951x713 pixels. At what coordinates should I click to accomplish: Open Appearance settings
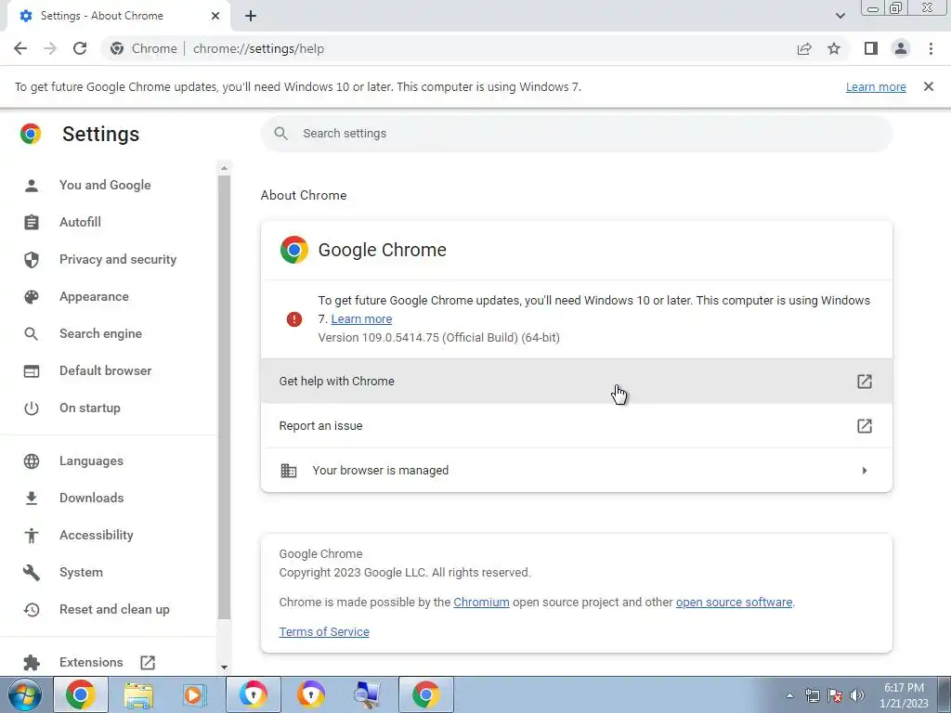[x=94, y=296]
